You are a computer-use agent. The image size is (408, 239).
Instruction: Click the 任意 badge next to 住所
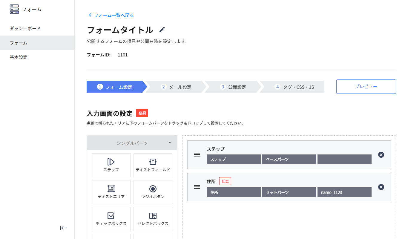pos(225,181)
